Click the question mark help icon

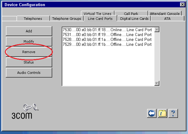pos(173,114)
